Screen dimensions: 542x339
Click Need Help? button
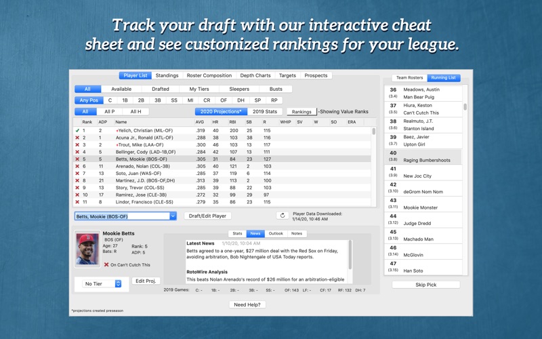pos(247,304)
